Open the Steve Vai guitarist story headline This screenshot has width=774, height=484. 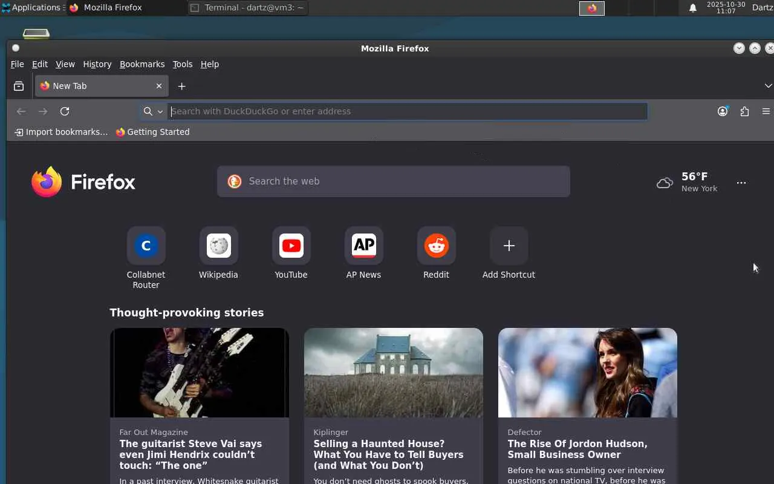pos(190,455)
